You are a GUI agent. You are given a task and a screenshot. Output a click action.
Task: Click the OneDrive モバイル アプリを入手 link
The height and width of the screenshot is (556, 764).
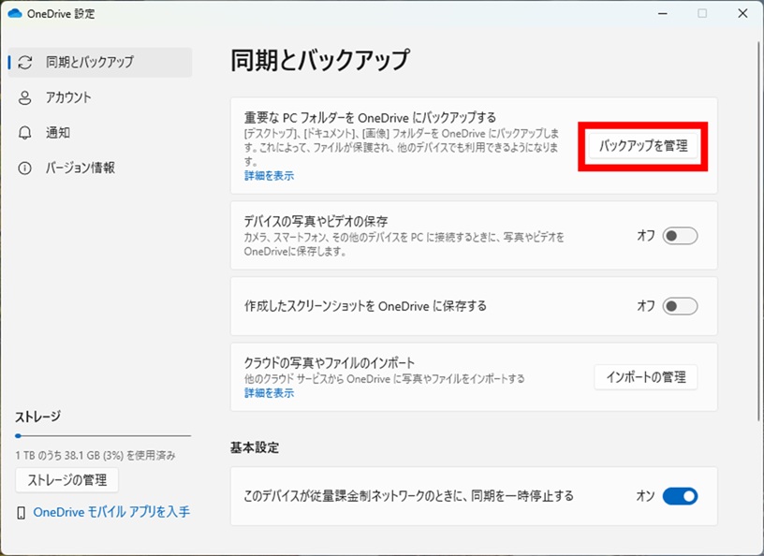(111, 512)
